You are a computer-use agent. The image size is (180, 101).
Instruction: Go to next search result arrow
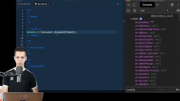click(171, 90)
